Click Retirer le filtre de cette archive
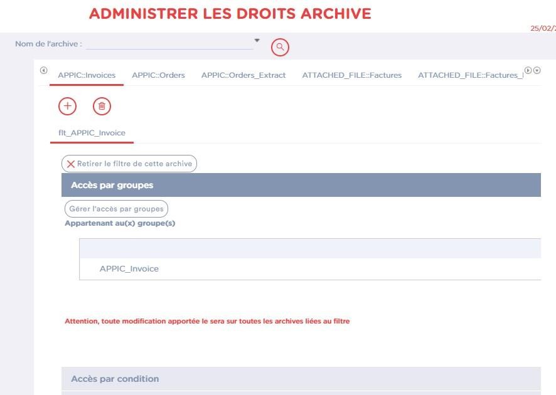Image resolution: width=556 pixels, height=395 pixels. click(x=129, y=164)
